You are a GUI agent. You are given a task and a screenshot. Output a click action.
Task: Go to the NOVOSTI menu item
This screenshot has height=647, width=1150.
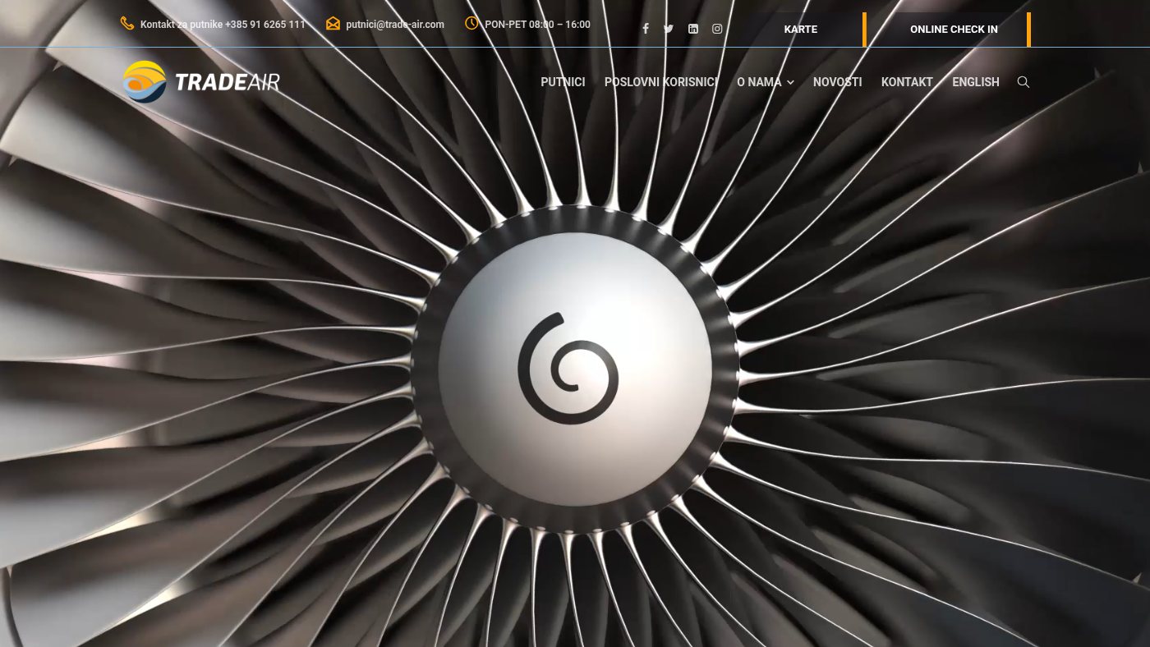tap(838, 82)
